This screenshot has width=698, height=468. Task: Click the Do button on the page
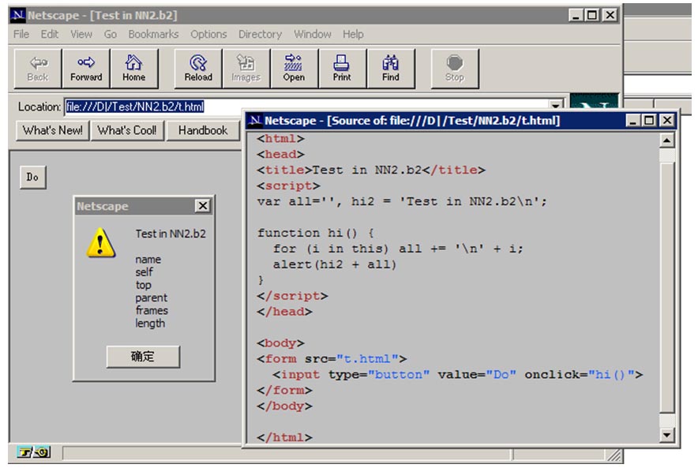pos(32,177)
